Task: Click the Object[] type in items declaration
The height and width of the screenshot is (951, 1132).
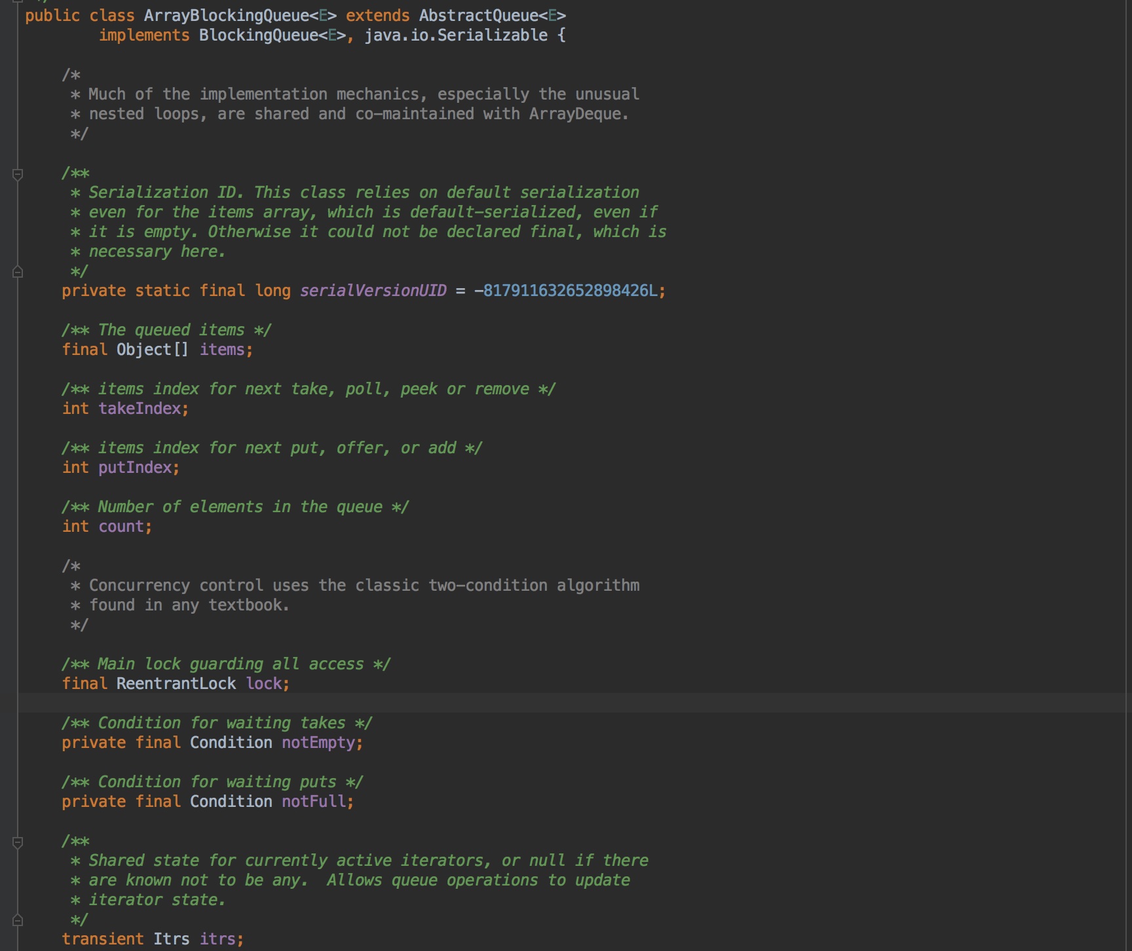Action: tap(153, 350)
